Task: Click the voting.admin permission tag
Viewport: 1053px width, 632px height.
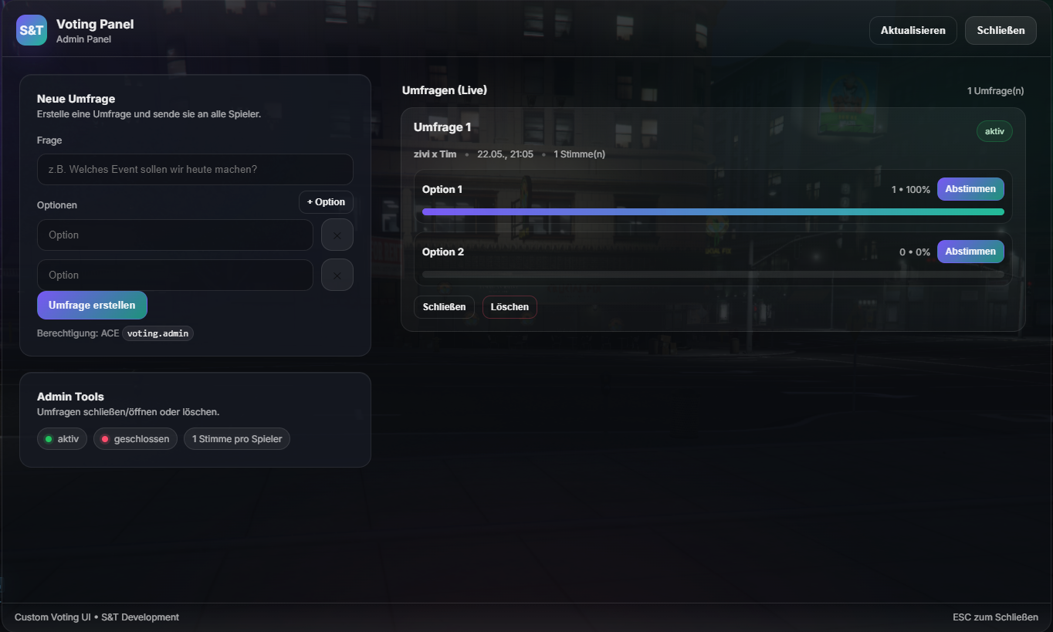Action: click(x=157, y=333)
